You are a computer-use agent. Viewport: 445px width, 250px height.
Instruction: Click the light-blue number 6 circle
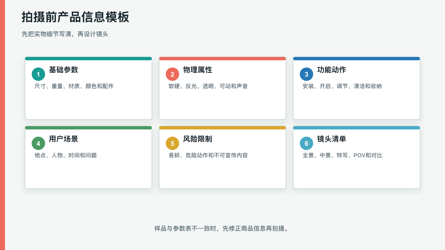[306, 143]
